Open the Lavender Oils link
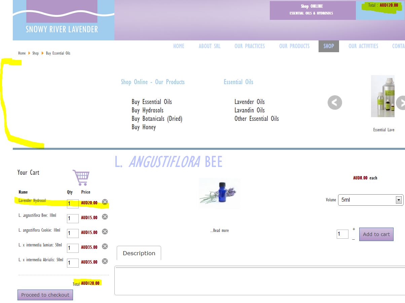 pyautogui.click(x=250, y=102)
